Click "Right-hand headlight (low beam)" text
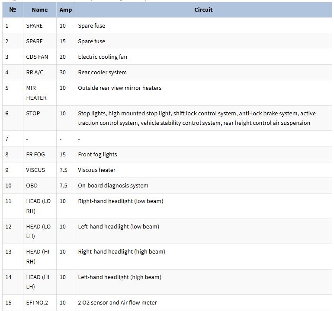This screenshot has height=311, width=334. [x=121, y=201]
